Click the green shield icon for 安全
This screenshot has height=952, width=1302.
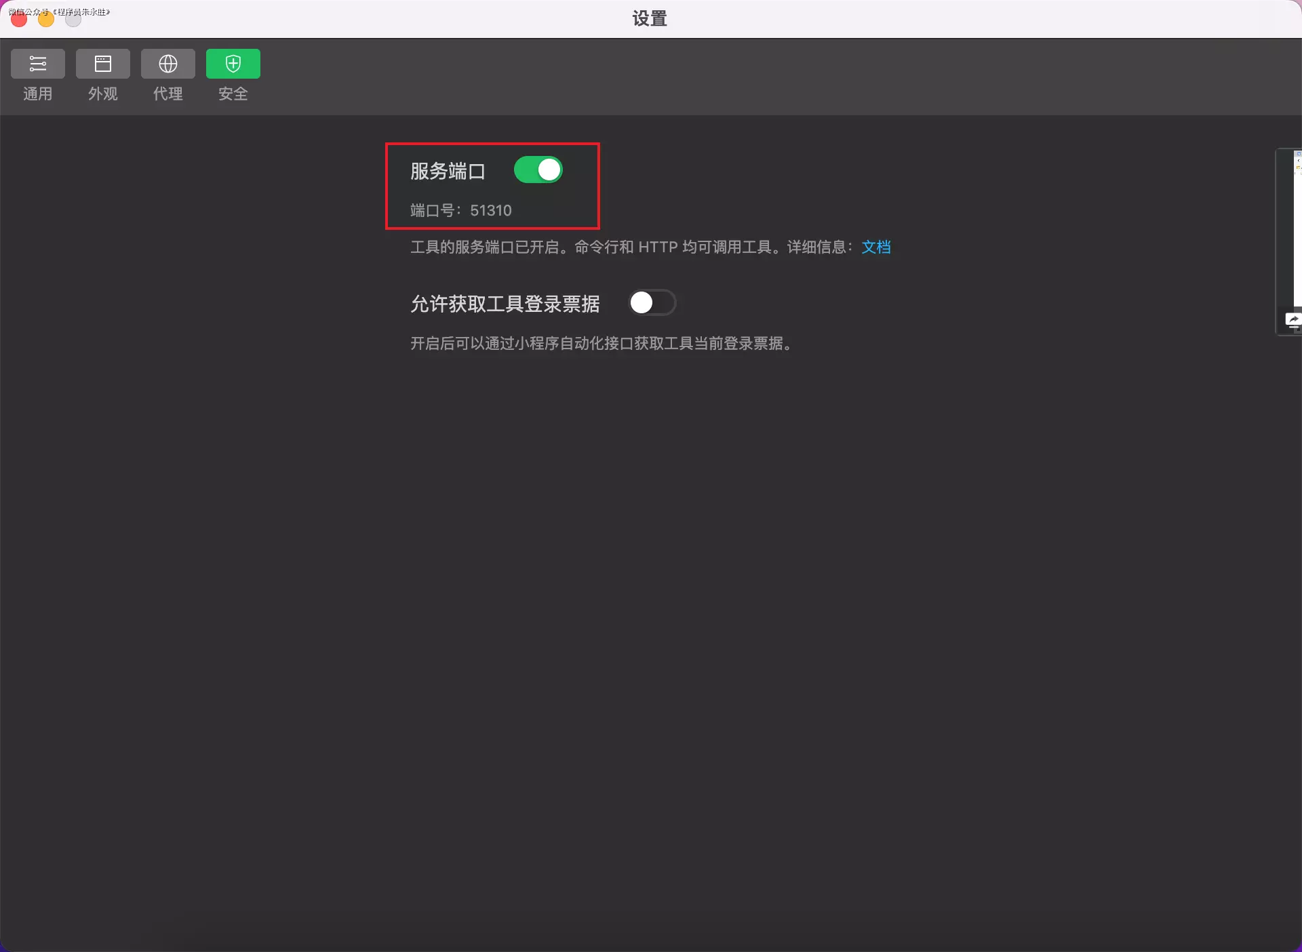pos(233,63)
